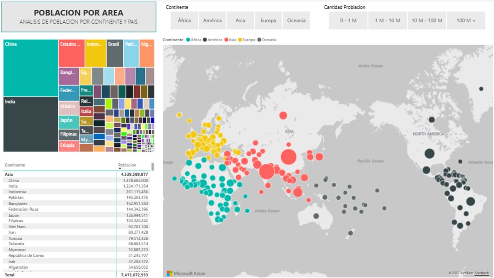Enable the 100 M + population filter
This screenshot has height=278, width=494.
pyautogui.click(x=466, y=20)
